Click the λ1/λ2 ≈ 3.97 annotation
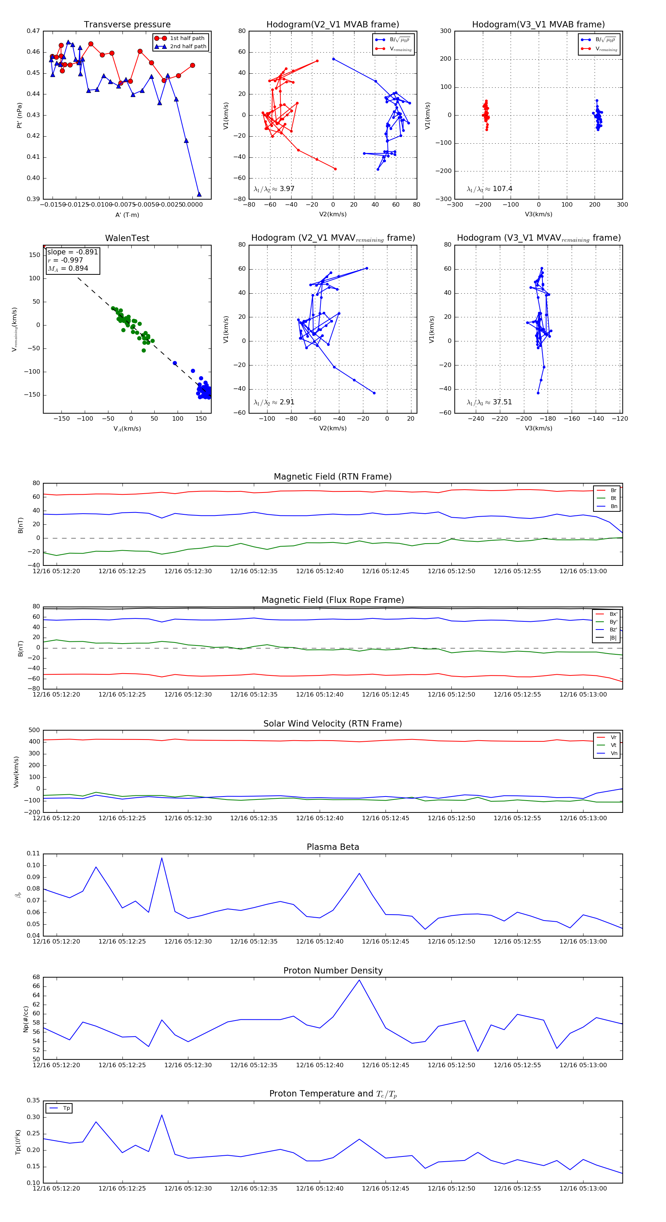This screenshot has height=1222, width=666. [274, 189]
